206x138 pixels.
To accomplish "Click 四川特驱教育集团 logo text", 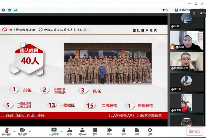I will [x=22, y=30].
